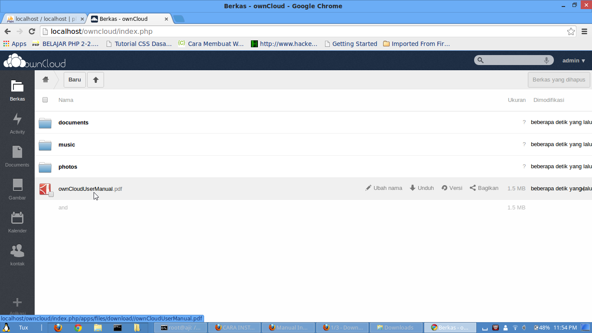Launch Firefox from taskbar quick launch
Viewport: 592px width, 333px height.
pos(58,328)
